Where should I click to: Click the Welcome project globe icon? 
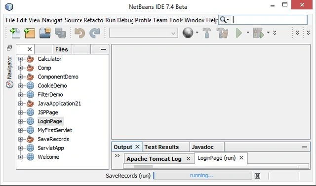click(30, 157)
